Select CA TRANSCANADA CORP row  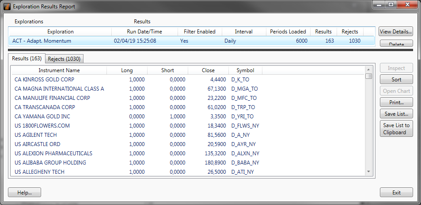188,107
